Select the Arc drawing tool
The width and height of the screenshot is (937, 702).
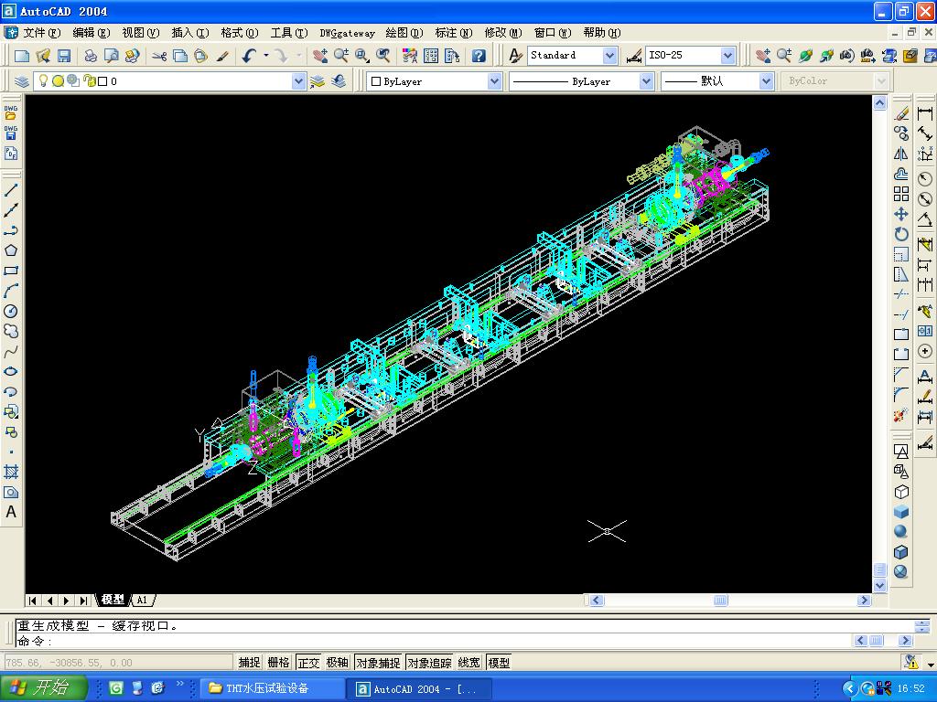coord(11,291)
